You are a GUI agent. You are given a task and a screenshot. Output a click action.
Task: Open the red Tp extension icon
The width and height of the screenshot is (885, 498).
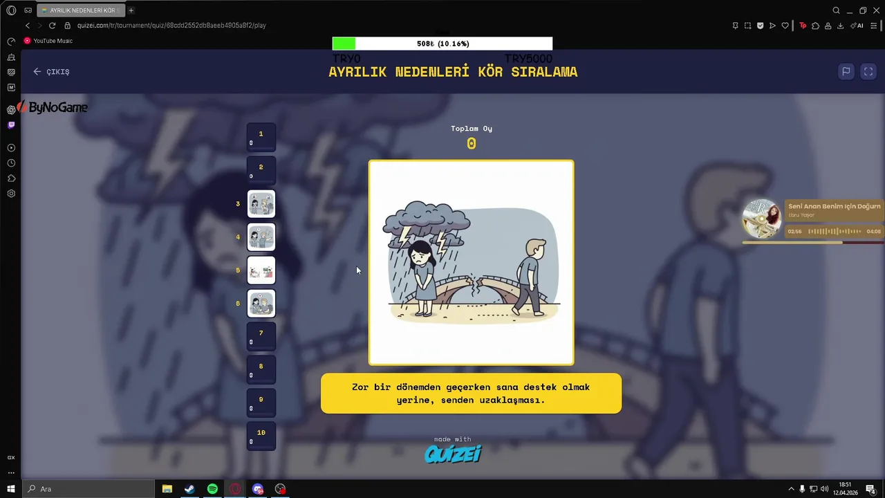coord(803,26)
